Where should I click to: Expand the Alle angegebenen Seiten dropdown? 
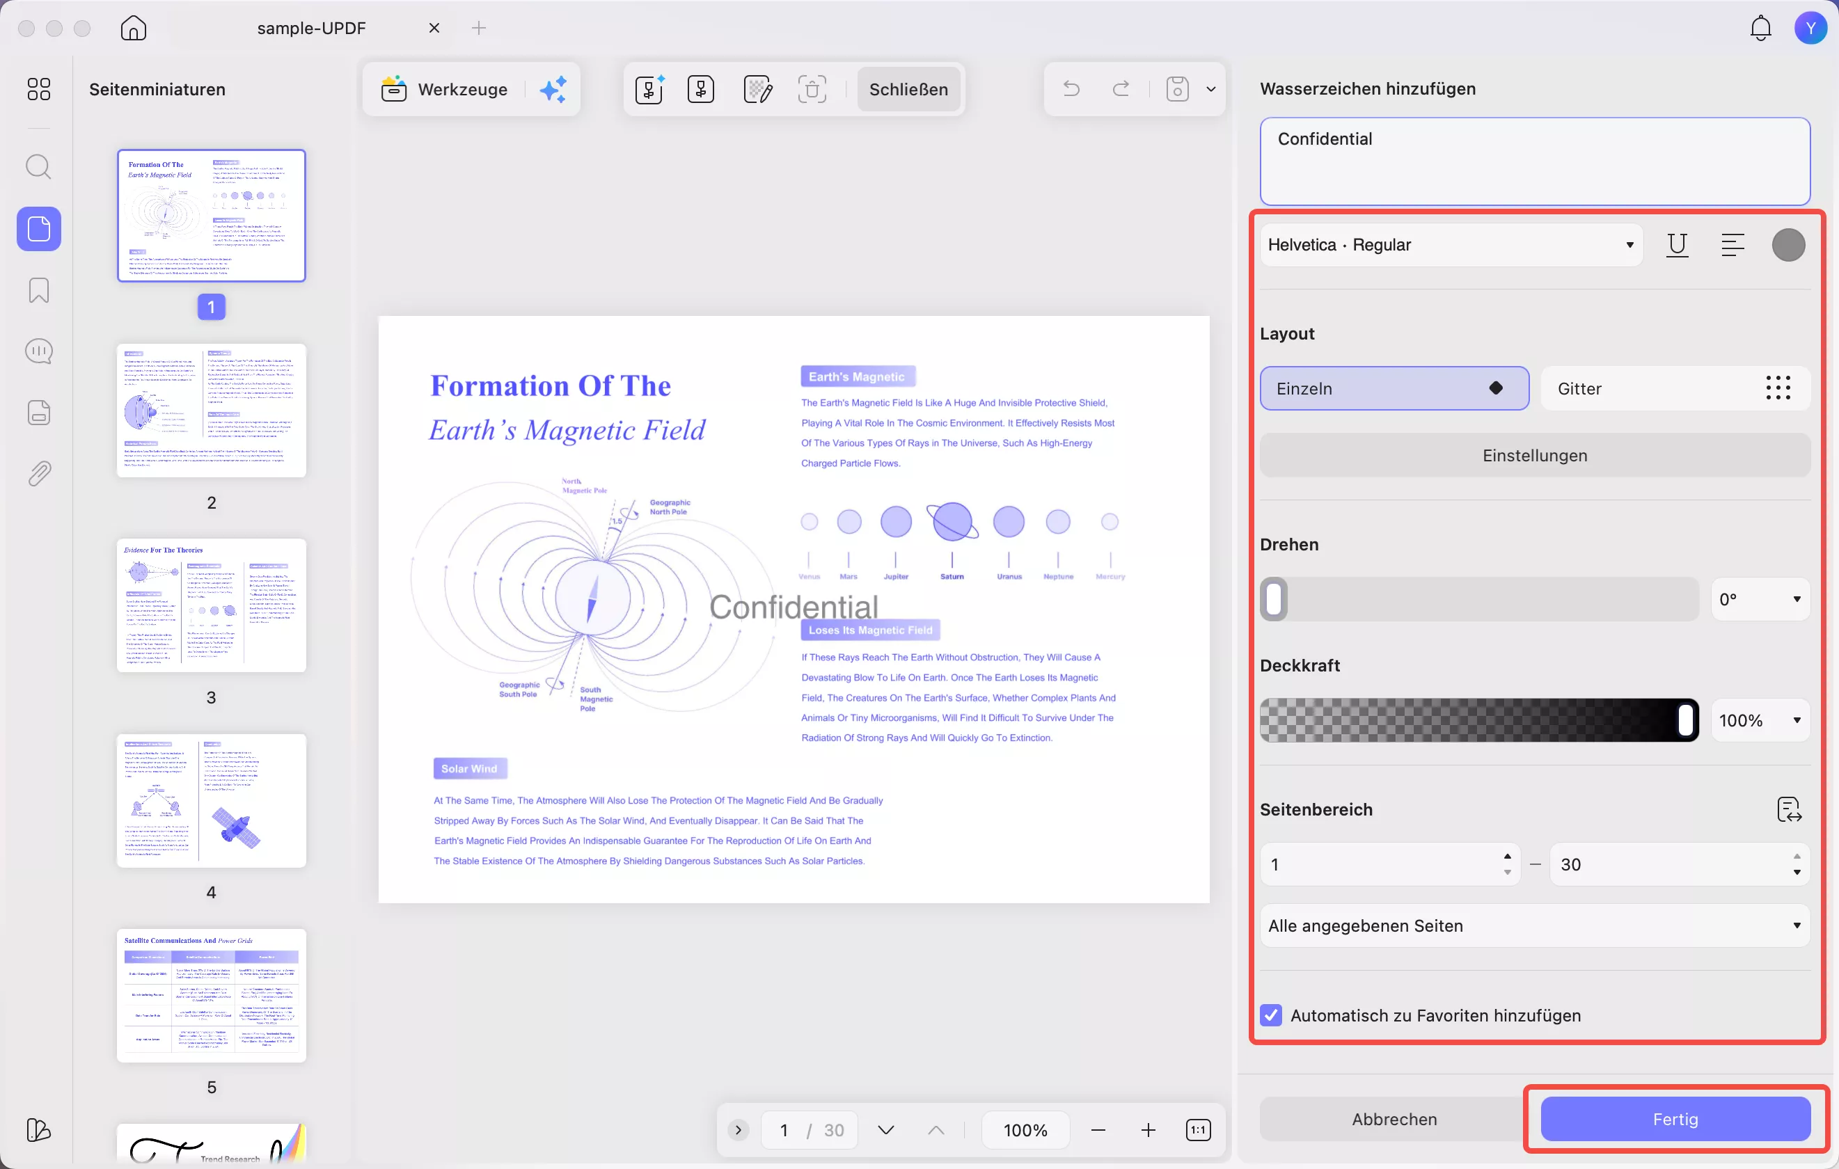pyautogui.click(x=1534, y=925)
